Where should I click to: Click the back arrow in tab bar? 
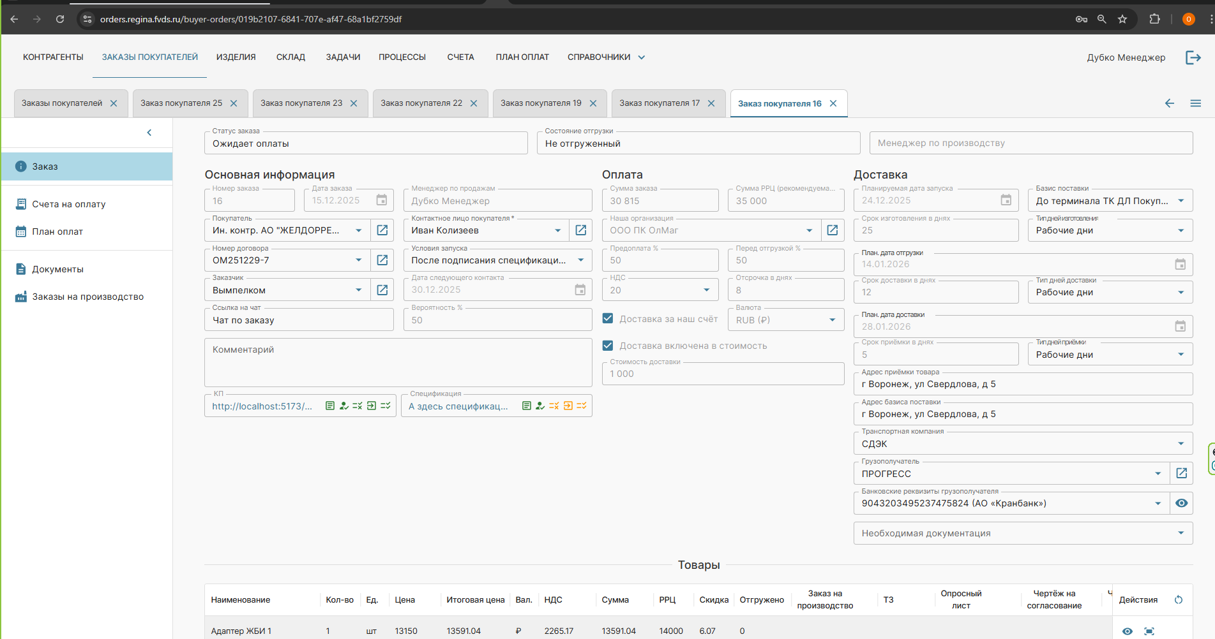pyautogui.click(x=1169, y=103)
